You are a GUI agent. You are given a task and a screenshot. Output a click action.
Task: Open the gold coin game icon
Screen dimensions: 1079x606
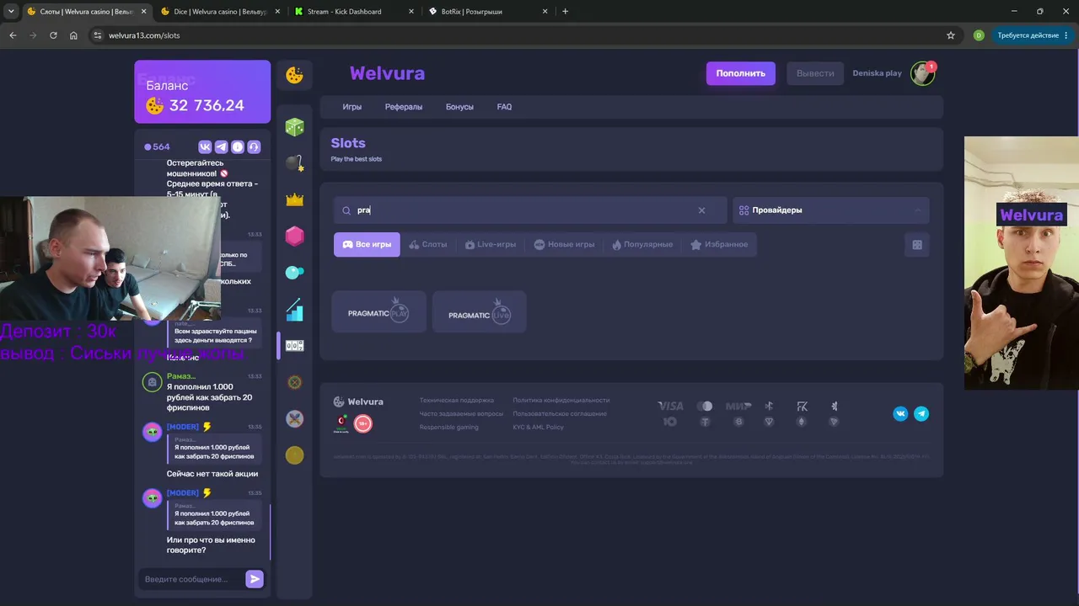294,455
